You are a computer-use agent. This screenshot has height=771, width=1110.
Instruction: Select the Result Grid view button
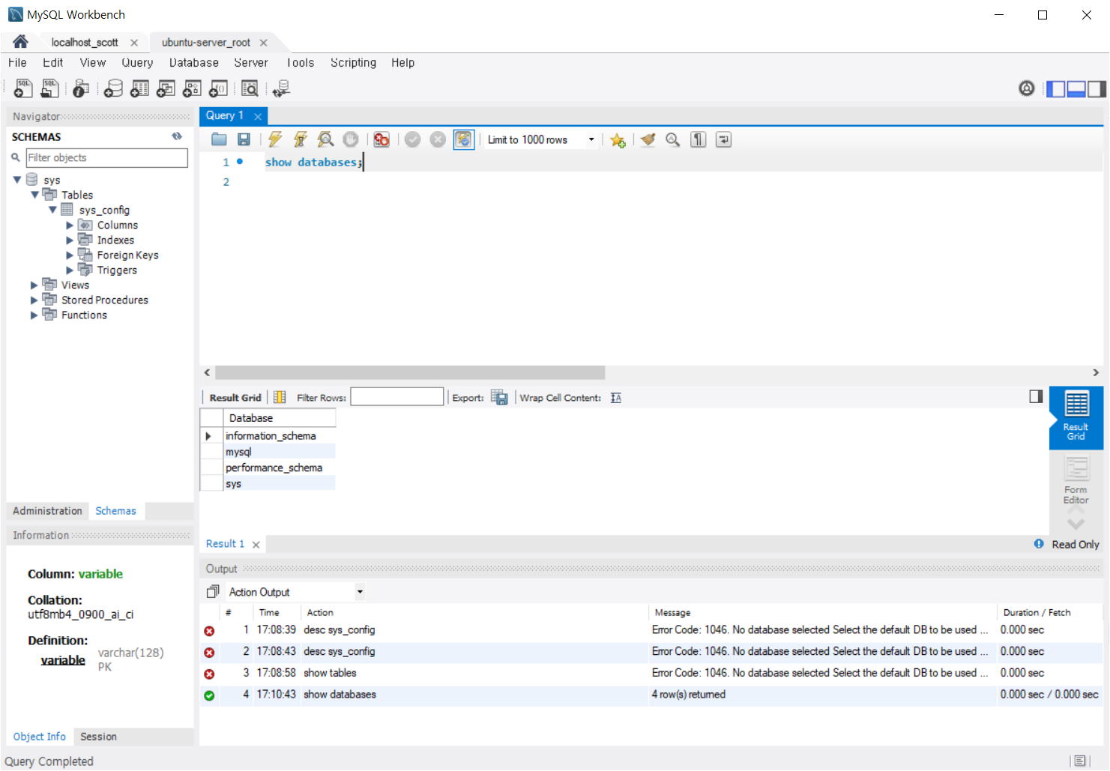point(1076,417)
